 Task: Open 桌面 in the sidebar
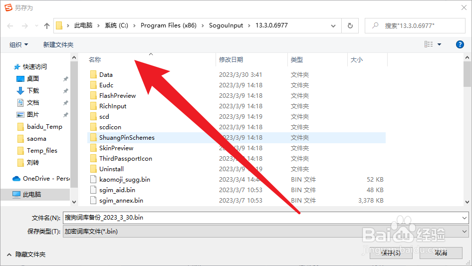(x=33, y=79)
